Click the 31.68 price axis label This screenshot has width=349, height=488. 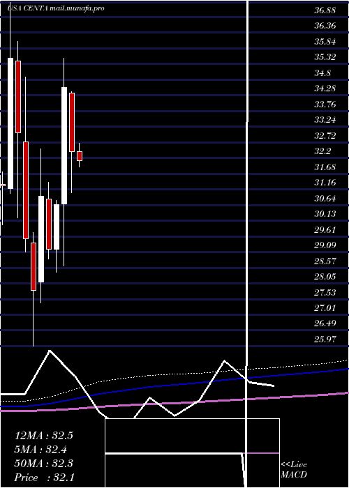(x=325, y=167)
